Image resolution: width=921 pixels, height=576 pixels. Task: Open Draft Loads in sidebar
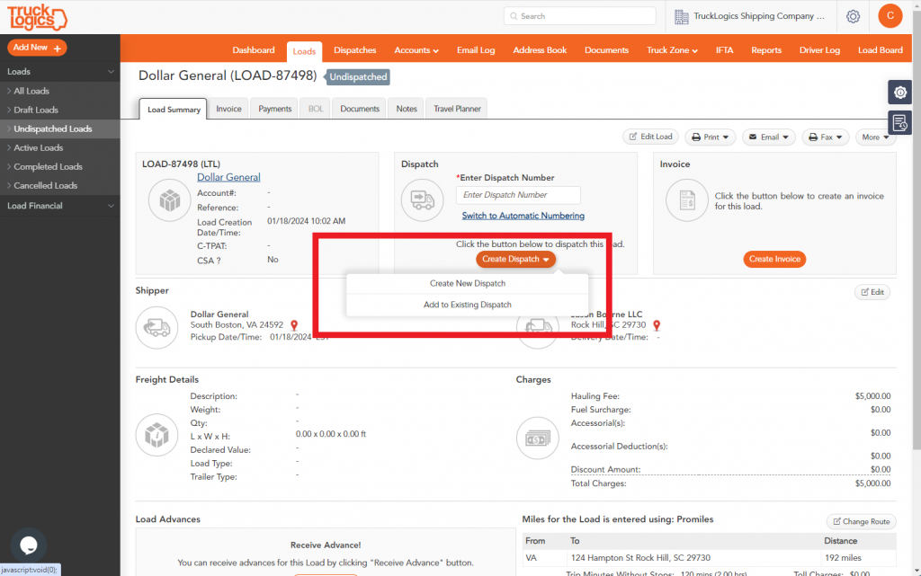[x=60, y=110]
